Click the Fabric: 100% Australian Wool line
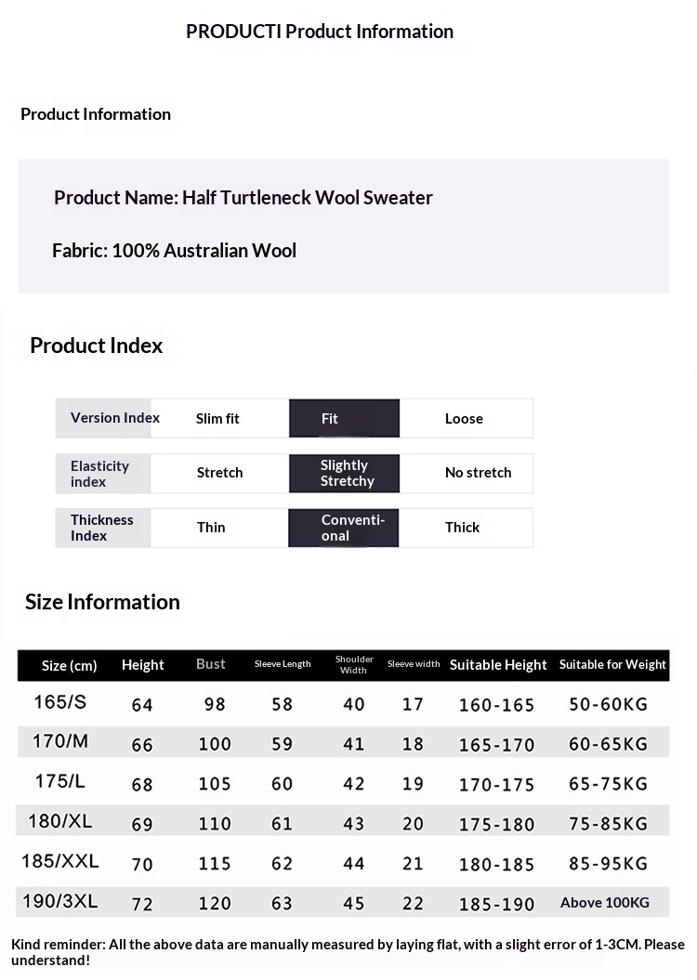The width and height of the screenshot is (697, 980). point(175,251)
